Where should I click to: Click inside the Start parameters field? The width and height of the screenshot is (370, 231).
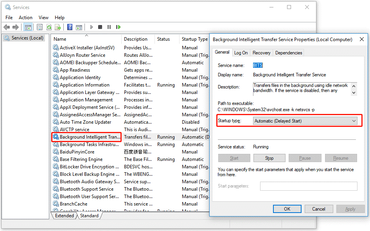coord(309,186)
